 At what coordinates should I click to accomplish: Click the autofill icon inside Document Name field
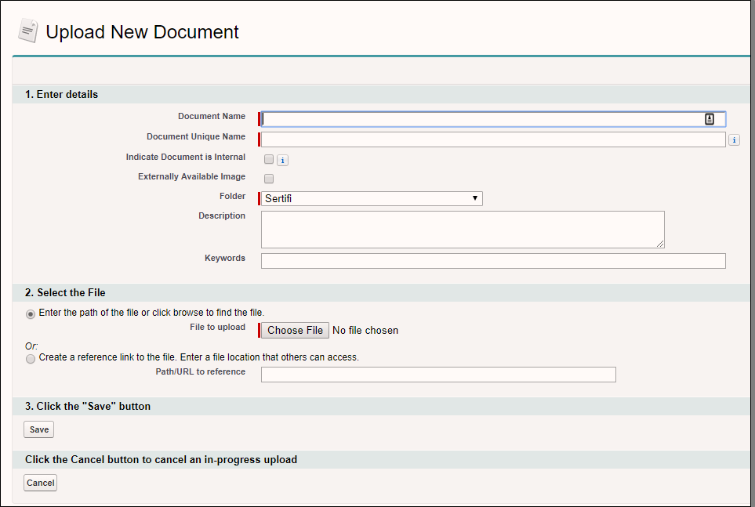click(710, 119)
